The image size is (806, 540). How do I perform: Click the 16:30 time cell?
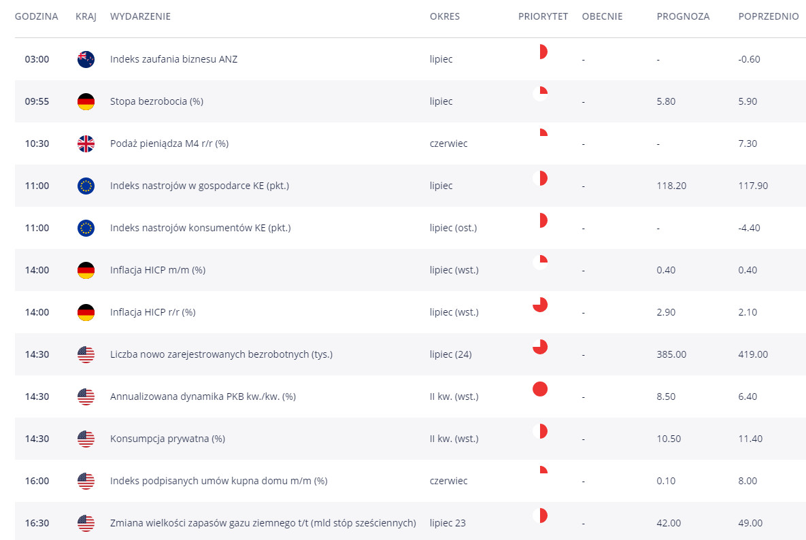(x=37, y=522)
